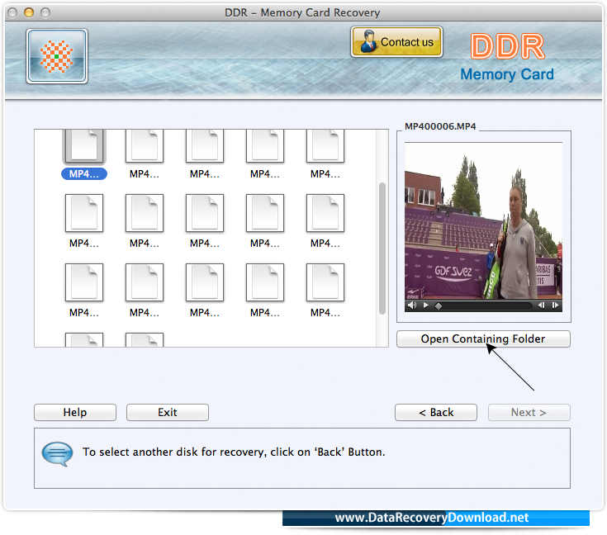Screen dimensions: 607x535
Task: Click the Exit button
Action: click(167, 412)
